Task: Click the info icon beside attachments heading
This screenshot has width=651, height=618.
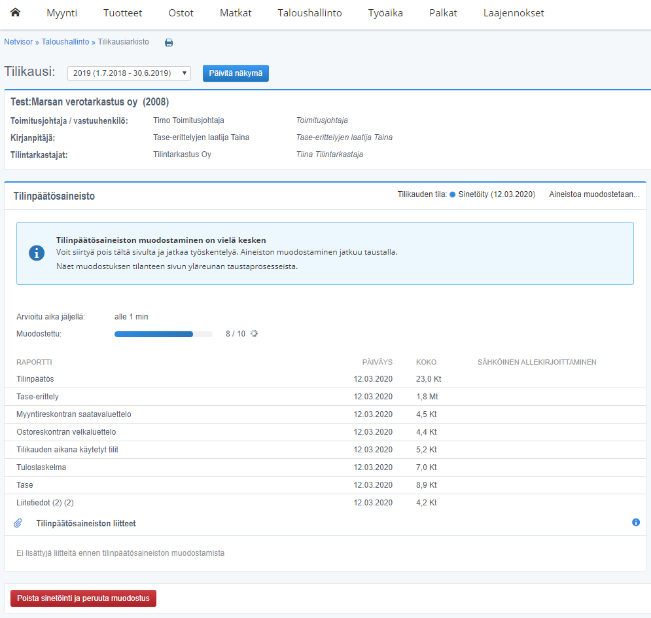Action: pos(635,522)
